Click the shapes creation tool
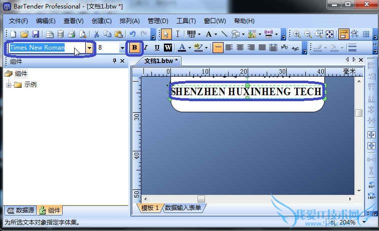Viewport: 379px width, 231px height. [236, 34]
